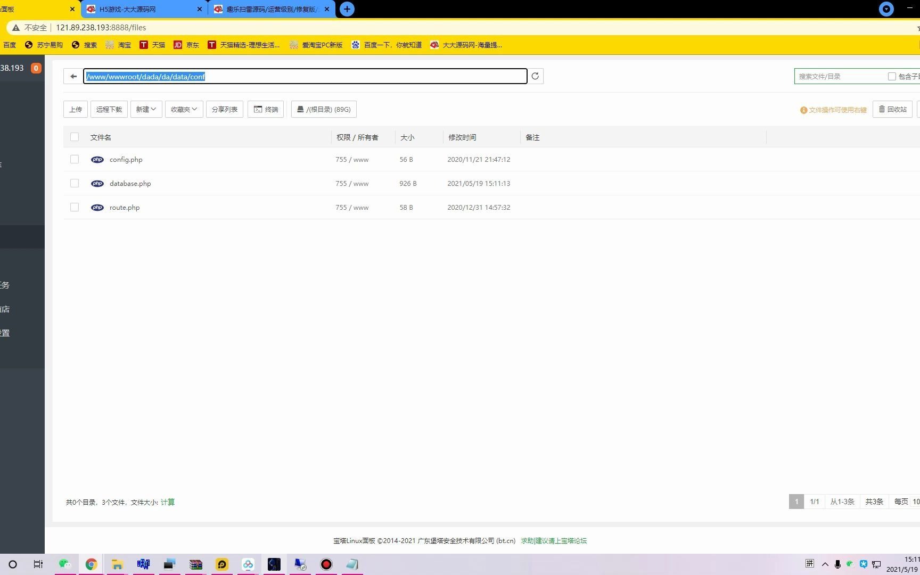The height and width of the screenshot is (575, 920).
Task: Click the 远程下载 button
Action: tap(109, 109)
